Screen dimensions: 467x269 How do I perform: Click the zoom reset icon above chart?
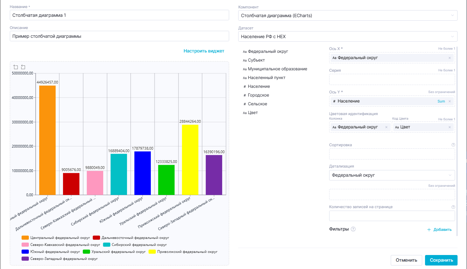23,67
